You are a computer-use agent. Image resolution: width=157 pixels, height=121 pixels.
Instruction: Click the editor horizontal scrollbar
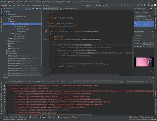[x=84, y=75]
